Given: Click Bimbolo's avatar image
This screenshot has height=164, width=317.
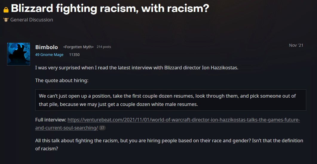Looking at the screenshot, I should 19,54.
